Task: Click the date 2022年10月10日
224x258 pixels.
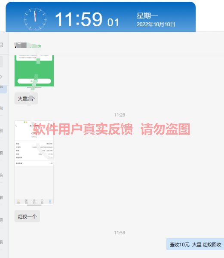Action: [156, 25]
